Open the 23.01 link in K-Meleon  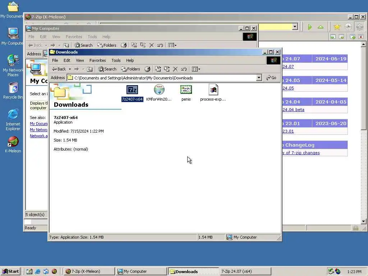tap(288, 131)
